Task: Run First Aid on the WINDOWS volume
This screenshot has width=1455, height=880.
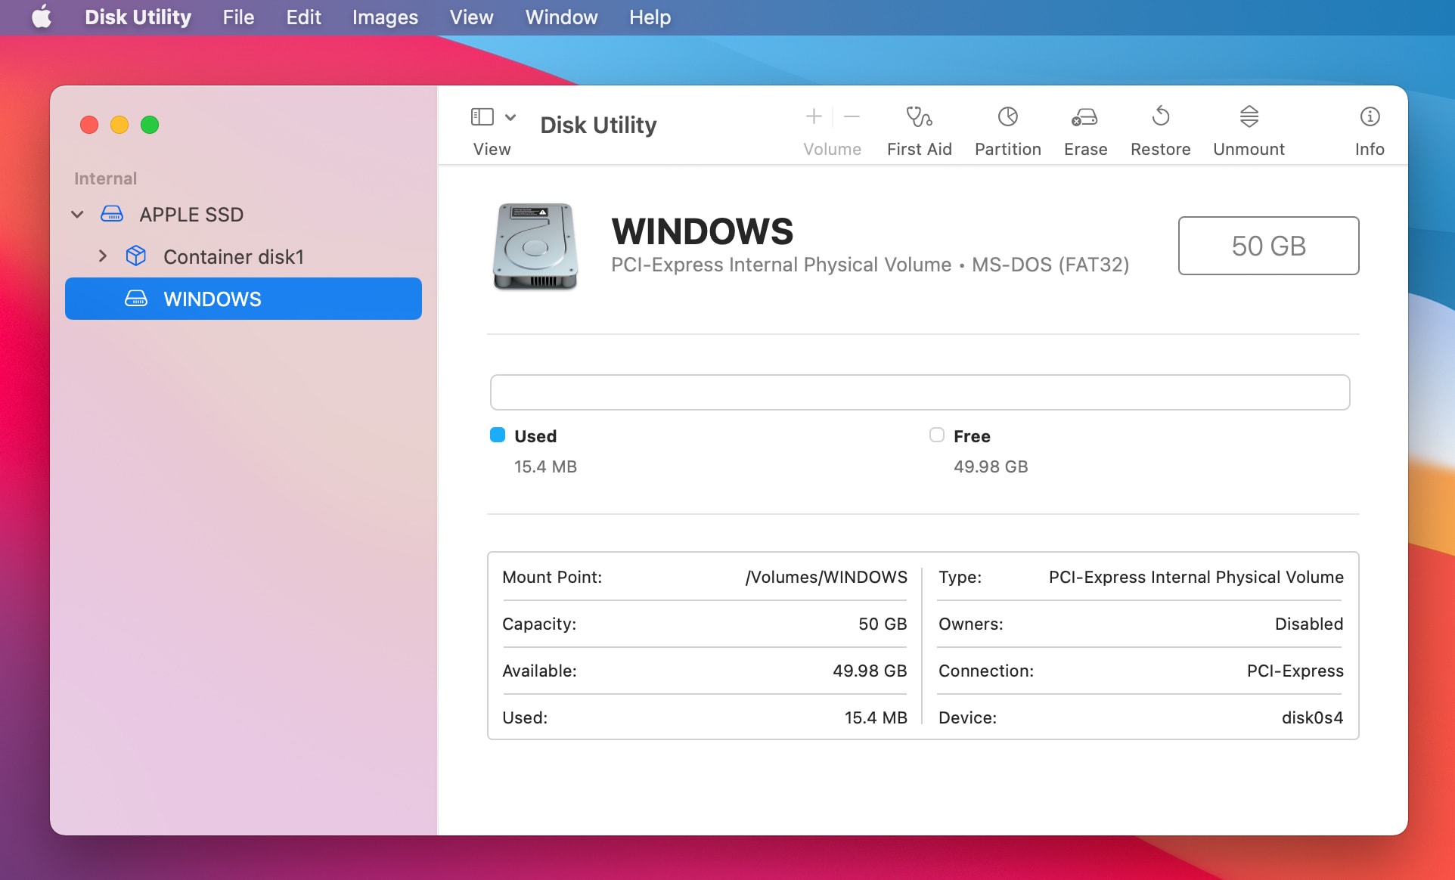Action: point(919,129)
